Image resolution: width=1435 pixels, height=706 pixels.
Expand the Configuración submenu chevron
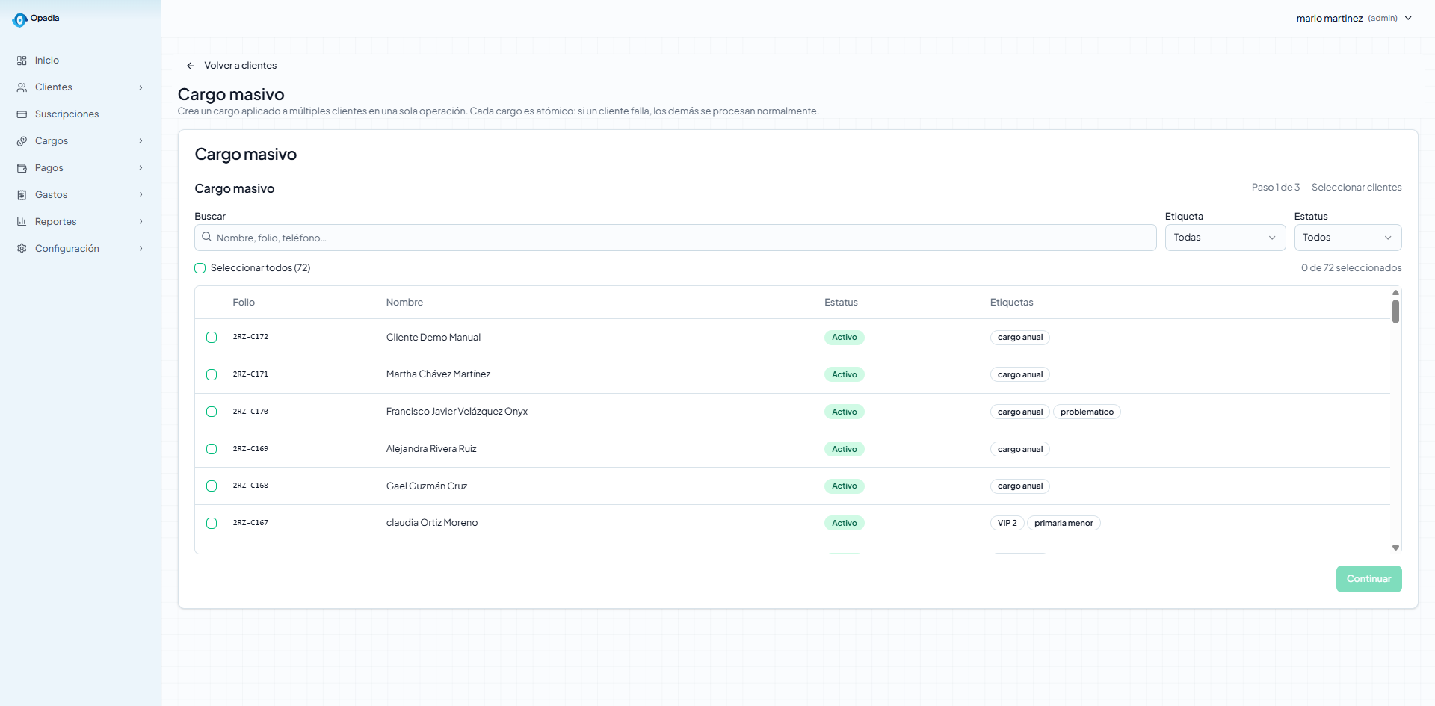pos(141,249)
